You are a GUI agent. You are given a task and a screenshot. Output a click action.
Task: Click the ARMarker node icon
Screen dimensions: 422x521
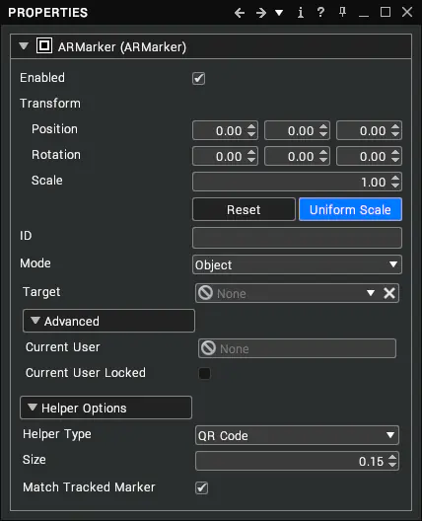pos(44,45)
